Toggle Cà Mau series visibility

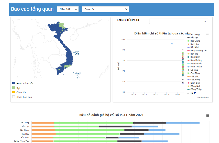pyautogui.click(x=194, y=70)
